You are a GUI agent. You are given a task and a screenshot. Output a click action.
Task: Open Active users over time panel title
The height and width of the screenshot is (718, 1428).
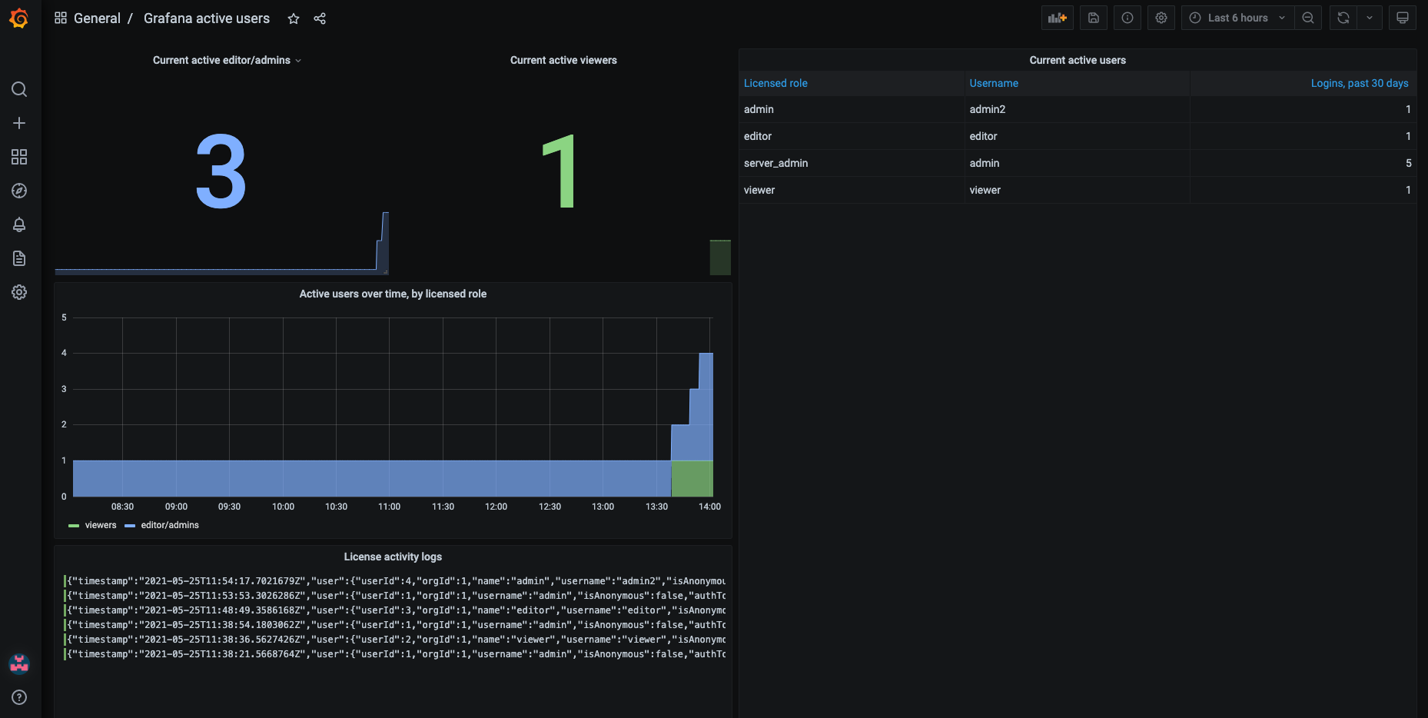[393, 294]
